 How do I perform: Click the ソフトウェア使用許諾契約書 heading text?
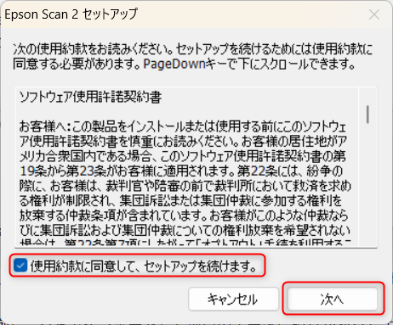[90, 98]
